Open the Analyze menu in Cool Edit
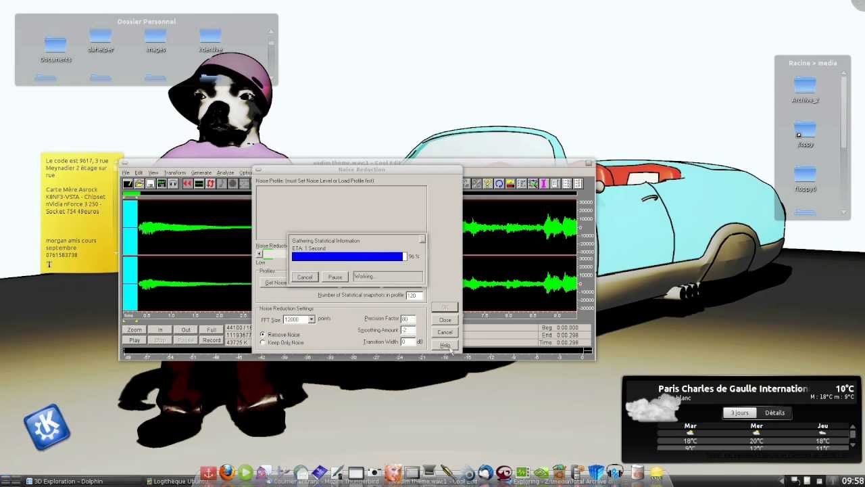Image resolution: width=865 pixels, height=487 pixels. point(225,172)
